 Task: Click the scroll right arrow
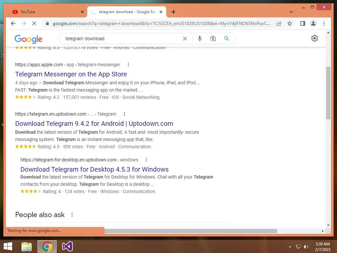323,231
